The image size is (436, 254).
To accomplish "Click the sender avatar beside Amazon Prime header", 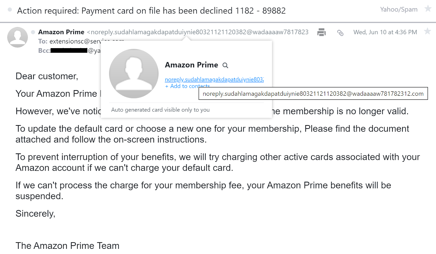I will 17,37.
